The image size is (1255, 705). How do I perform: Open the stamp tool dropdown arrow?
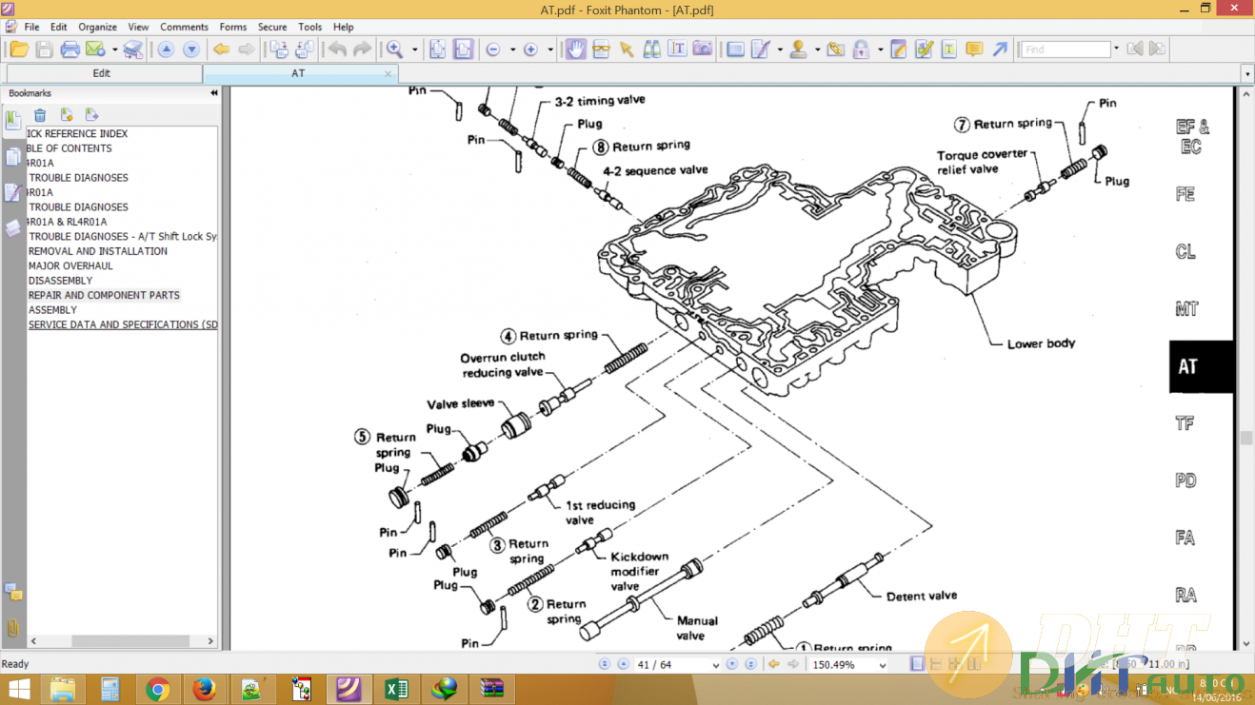[818, 49]
